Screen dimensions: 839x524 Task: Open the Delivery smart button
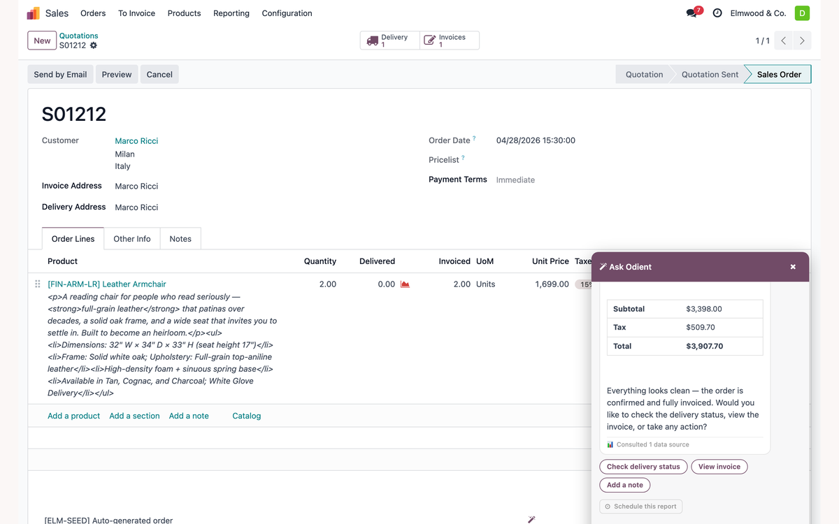pos(390,41)
